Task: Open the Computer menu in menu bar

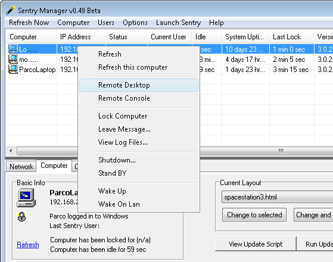Action: [73, 23]
